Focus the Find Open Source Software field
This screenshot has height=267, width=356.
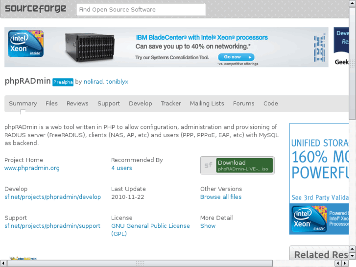click(x=141, y=9)
